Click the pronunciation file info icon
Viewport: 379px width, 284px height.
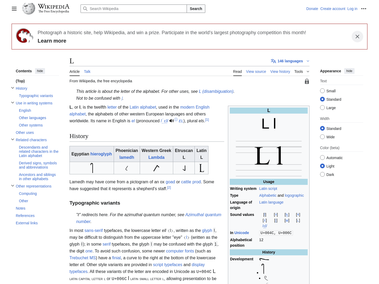point(176,120)
